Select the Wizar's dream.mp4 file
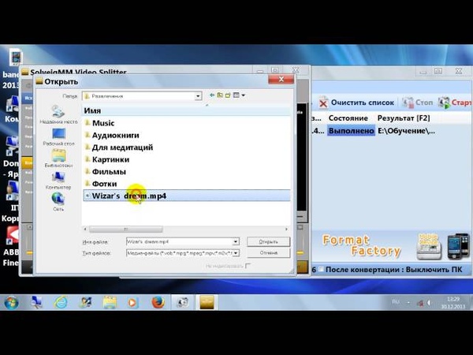Screen dimensions: 473x355 [x=129, y=196]
